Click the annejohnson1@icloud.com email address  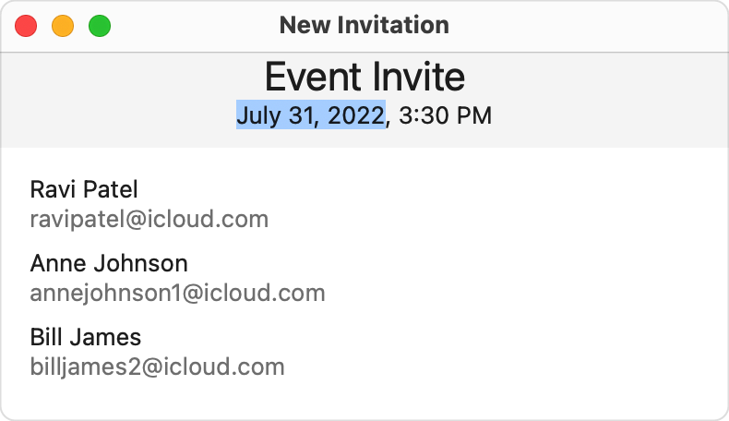pyautogui.click(x=177, y=294)
